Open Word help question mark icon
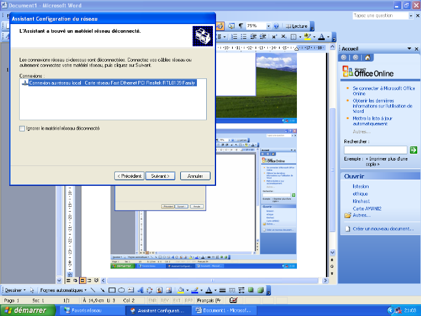421x316 pixels. click(276, 27)
